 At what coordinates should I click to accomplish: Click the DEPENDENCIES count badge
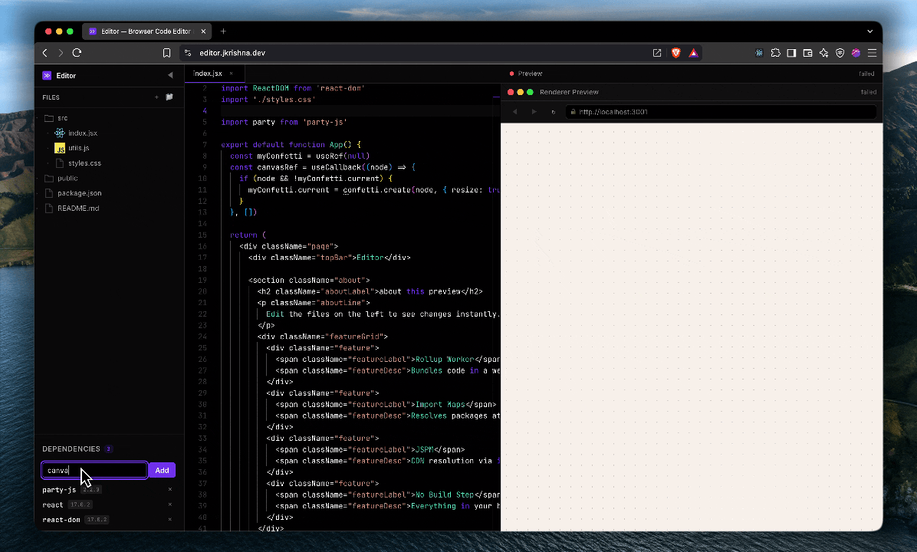pyautogui.click(x=109, y=449)
